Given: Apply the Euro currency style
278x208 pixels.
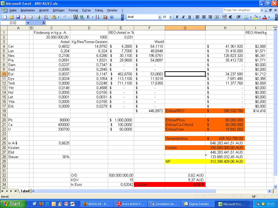Looking at the screenshot, I should coord(230,17).
